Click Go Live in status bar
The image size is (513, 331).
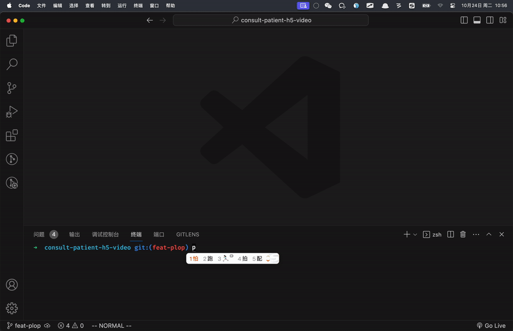(491, 325)
